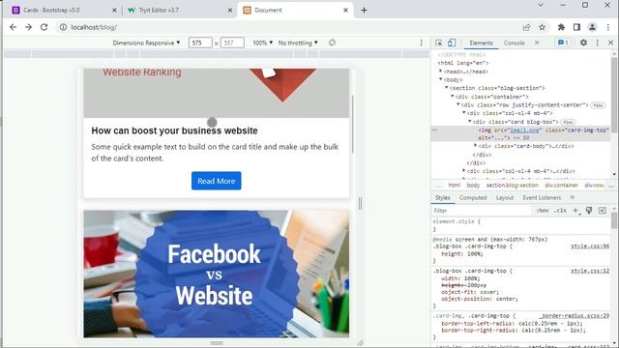Show more Styles pane tabs

[572, 197]
